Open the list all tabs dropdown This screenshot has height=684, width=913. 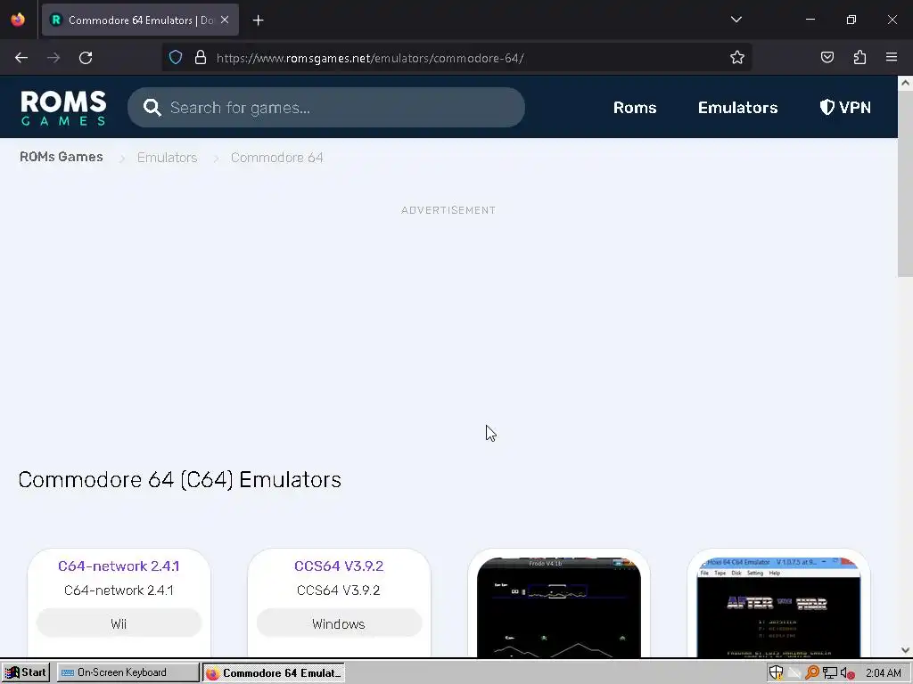click(736, 20)
